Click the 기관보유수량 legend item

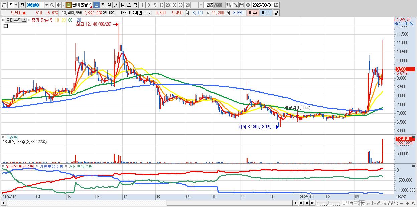click(x=51, y=166)
